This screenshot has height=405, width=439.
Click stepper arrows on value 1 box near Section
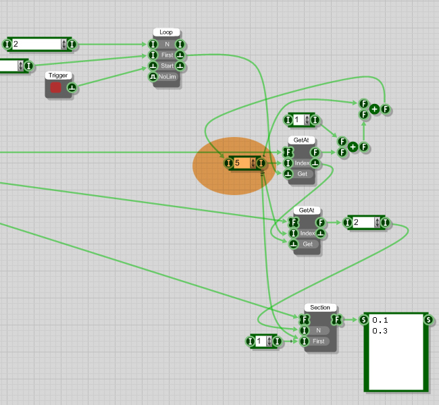(269, 342)
